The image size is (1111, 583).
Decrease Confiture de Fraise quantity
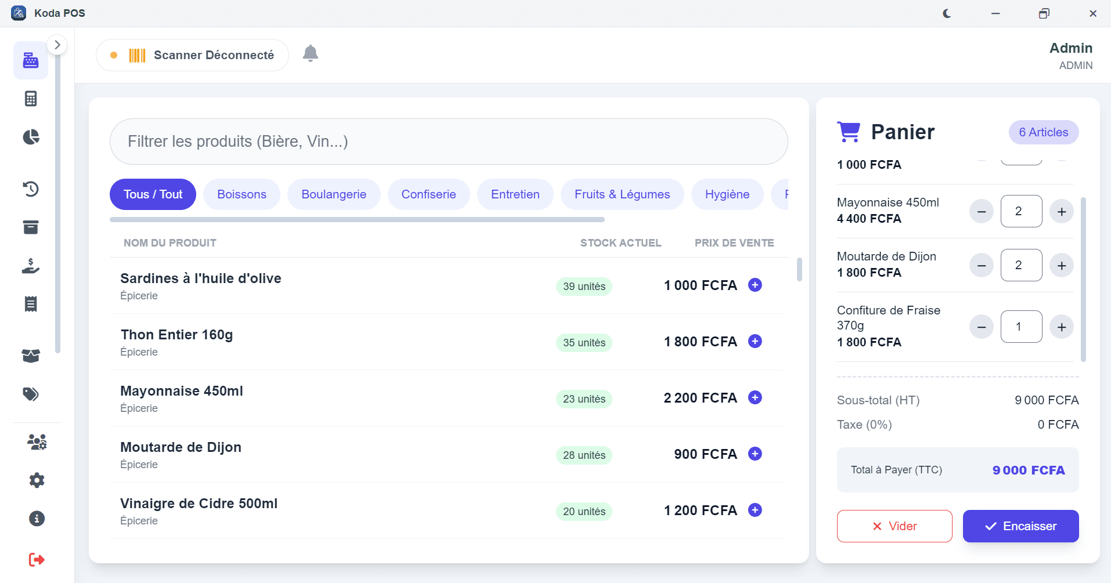pos(982,327)
